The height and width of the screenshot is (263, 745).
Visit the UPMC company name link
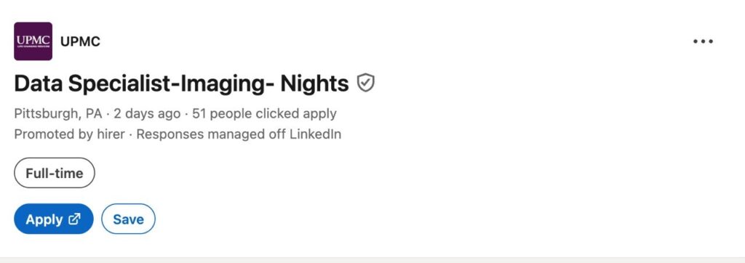[80, 42]
